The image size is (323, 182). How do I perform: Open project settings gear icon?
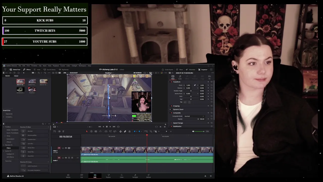211,176
